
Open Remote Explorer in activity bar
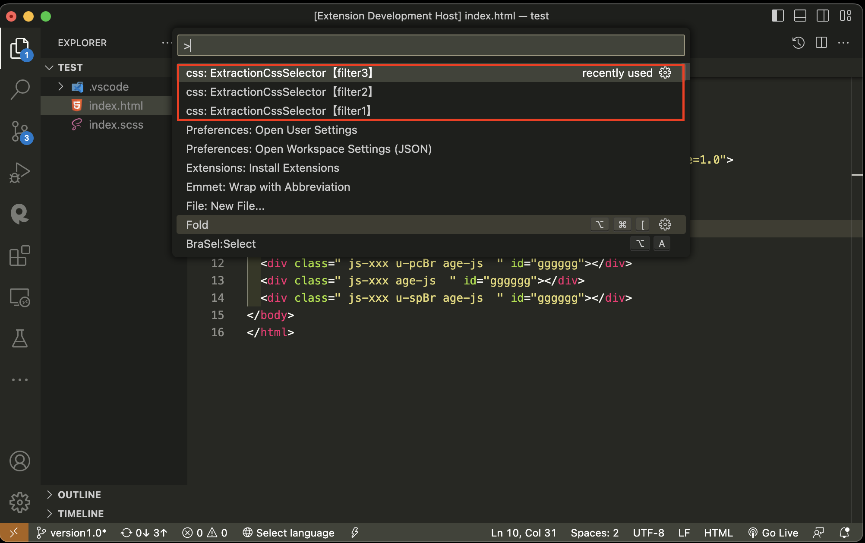click(20, 297)
